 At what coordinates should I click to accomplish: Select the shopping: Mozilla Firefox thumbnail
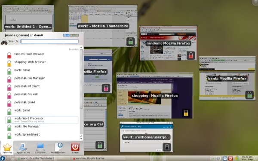pos(155,96)
